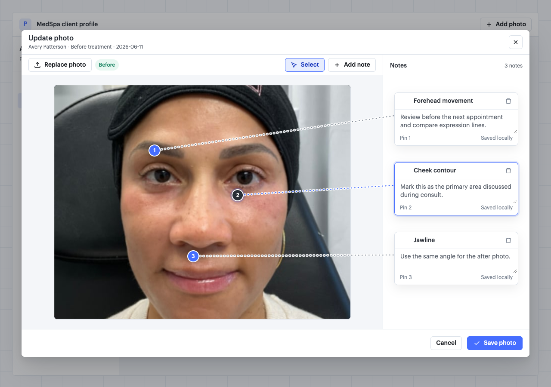551x387 pixels.
Task: Click the Cheek contour title
Action: [x=435, y=171]
